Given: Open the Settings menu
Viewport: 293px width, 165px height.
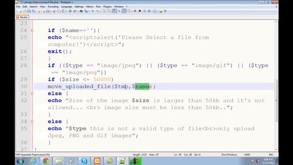Looking at the screenshot, I should (79, 6).
